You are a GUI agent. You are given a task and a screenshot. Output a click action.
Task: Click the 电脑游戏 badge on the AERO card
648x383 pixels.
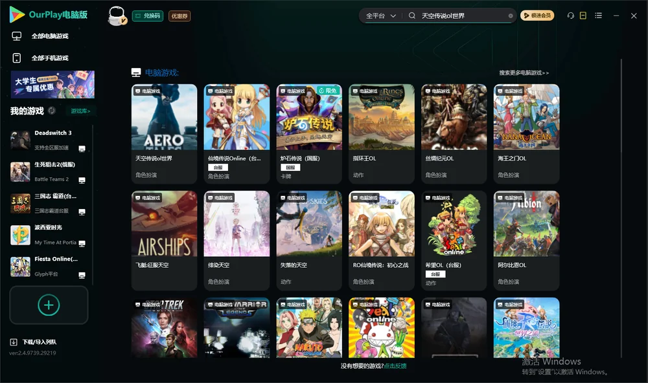[x=148, y=91]
